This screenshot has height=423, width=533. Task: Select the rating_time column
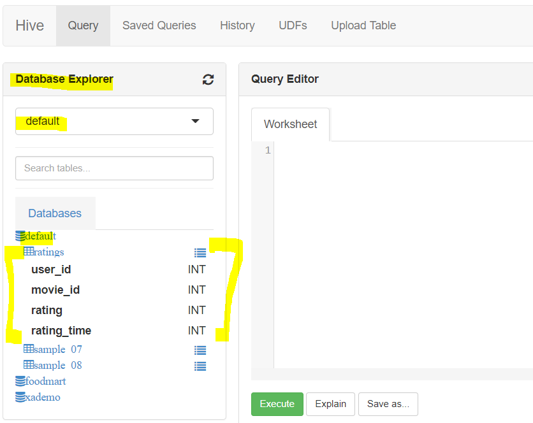(x=61, y=331)
